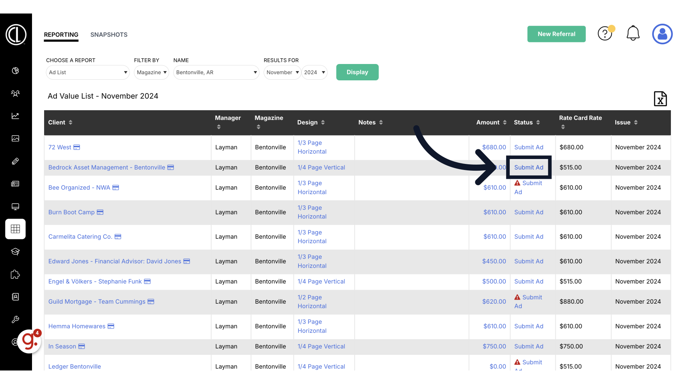Open the puzzle piece integrations icon
This screenshot has height=384, width=683.
pos(15,274)
